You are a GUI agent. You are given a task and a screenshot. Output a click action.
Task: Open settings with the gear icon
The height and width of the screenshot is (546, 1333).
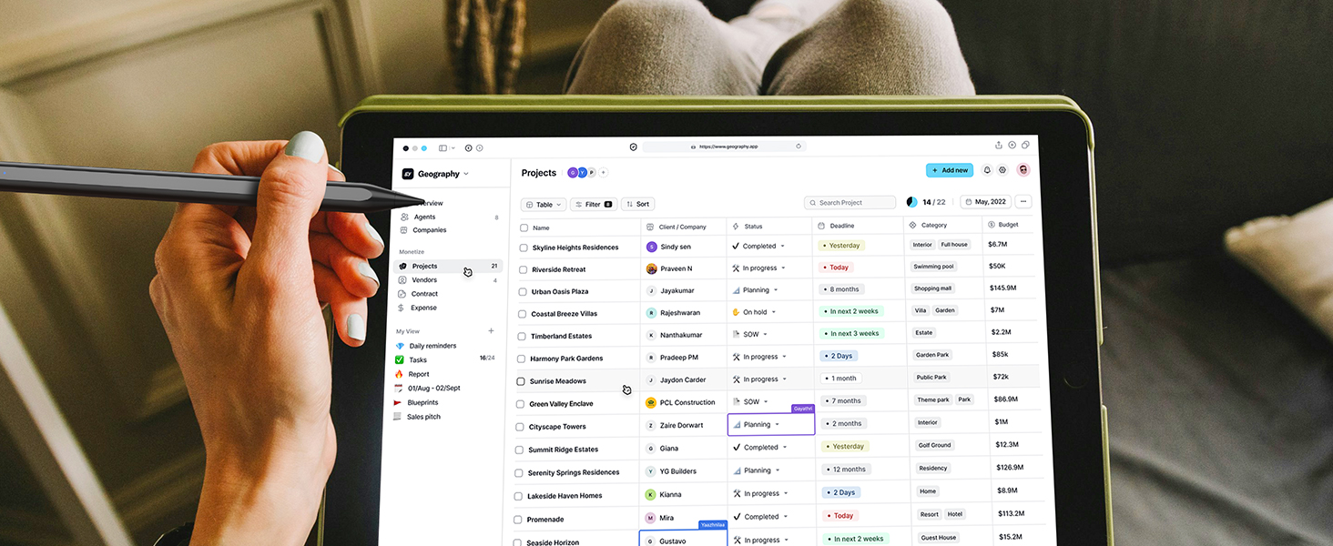tap(1002, 170)
